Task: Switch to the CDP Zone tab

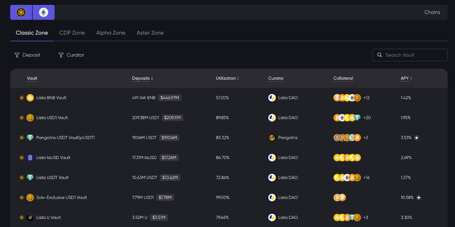Action: [72, 33]
